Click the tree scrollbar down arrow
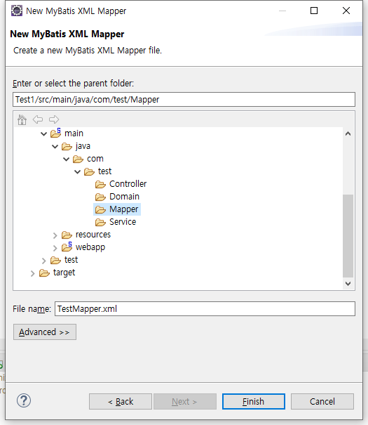Viewport: 368px width, 425px height. 348,284
